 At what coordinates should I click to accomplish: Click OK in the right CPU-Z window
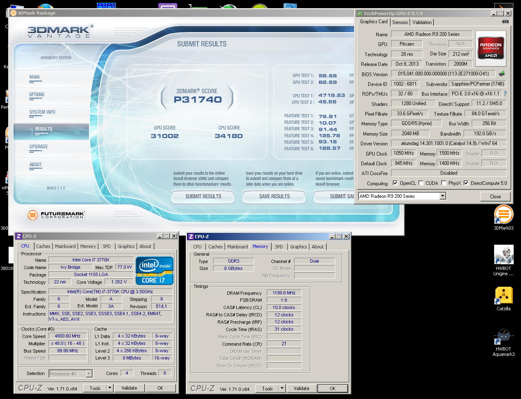[333, 388]
